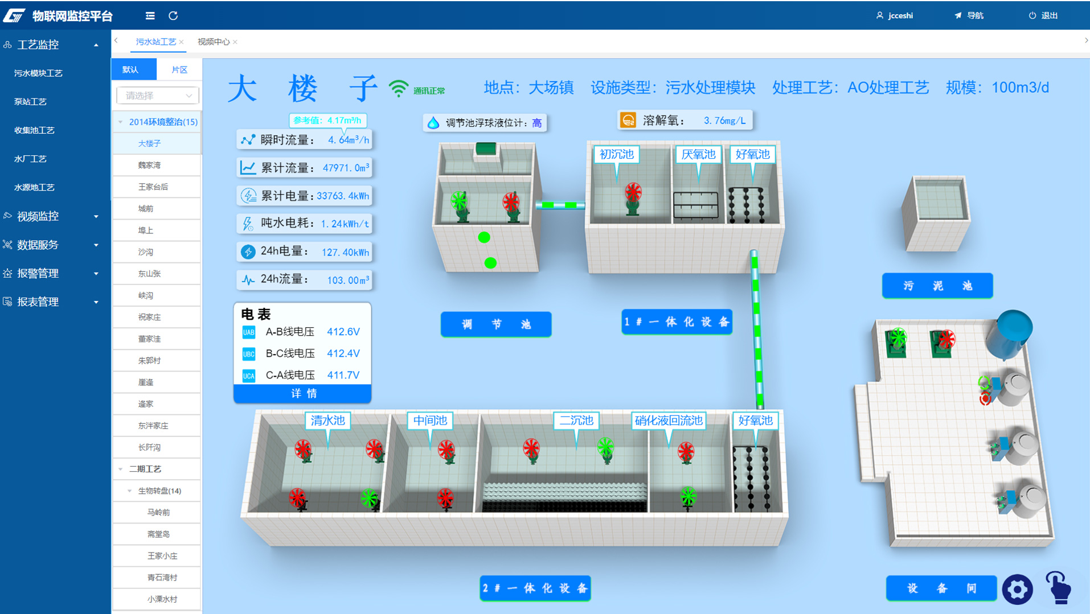Click the green pump in 硝化液回流池
Screen dimensions: 1090x614
(688, 499)
